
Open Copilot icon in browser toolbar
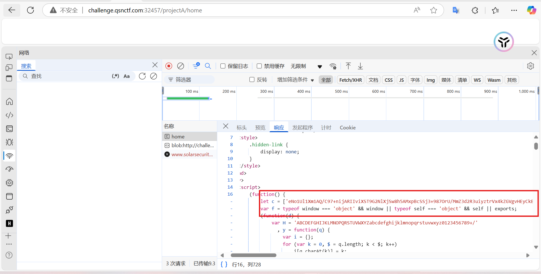coord(532,10)
